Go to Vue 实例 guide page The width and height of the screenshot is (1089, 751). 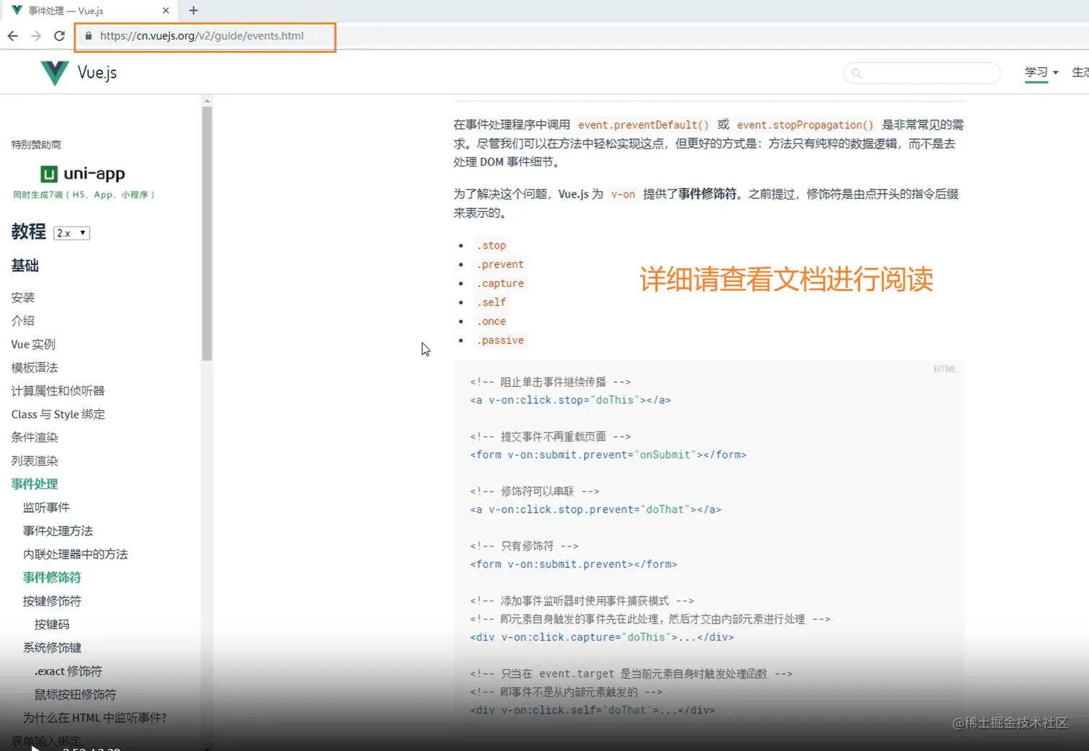coord(33,345)
